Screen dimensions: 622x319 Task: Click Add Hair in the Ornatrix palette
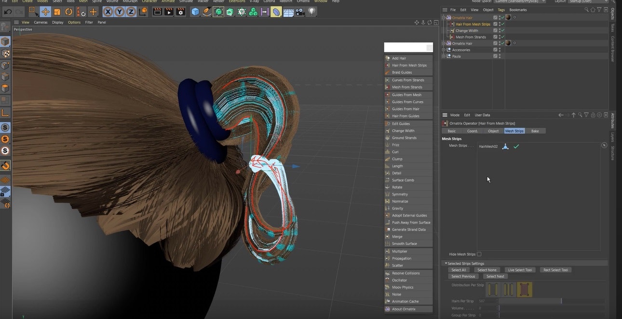[408, 58]
